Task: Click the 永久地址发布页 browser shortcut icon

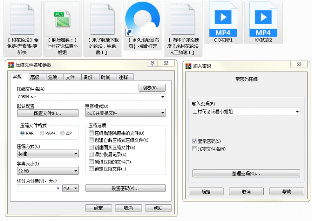Action: click(x=142, y=19)
